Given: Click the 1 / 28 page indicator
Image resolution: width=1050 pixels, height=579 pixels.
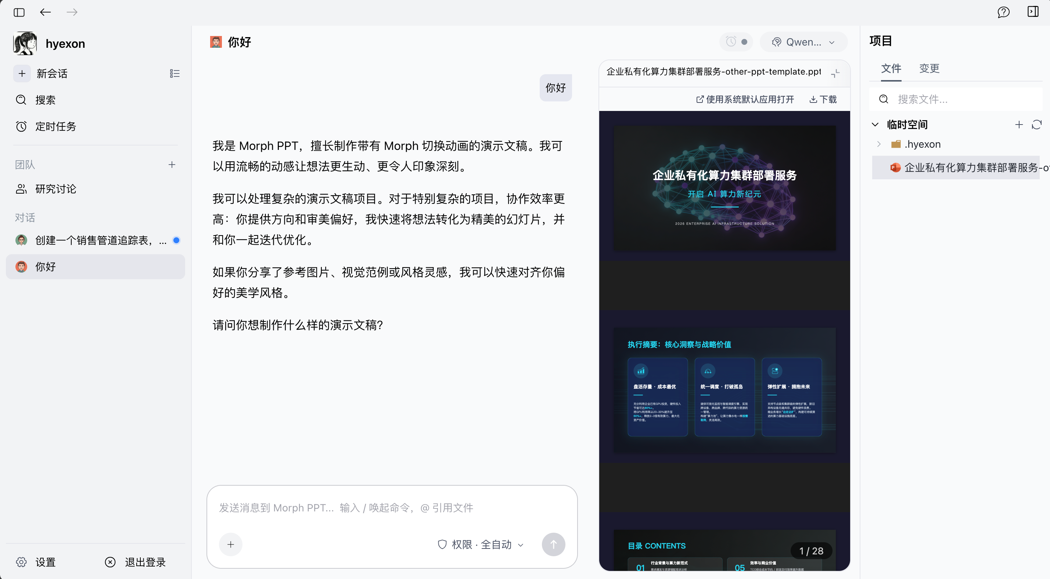Looking at the screenshot, I should click(811, 551).
